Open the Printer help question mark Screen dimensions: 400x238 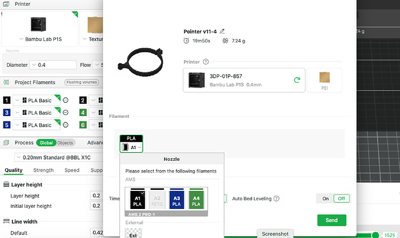click(x=206, y=62)
